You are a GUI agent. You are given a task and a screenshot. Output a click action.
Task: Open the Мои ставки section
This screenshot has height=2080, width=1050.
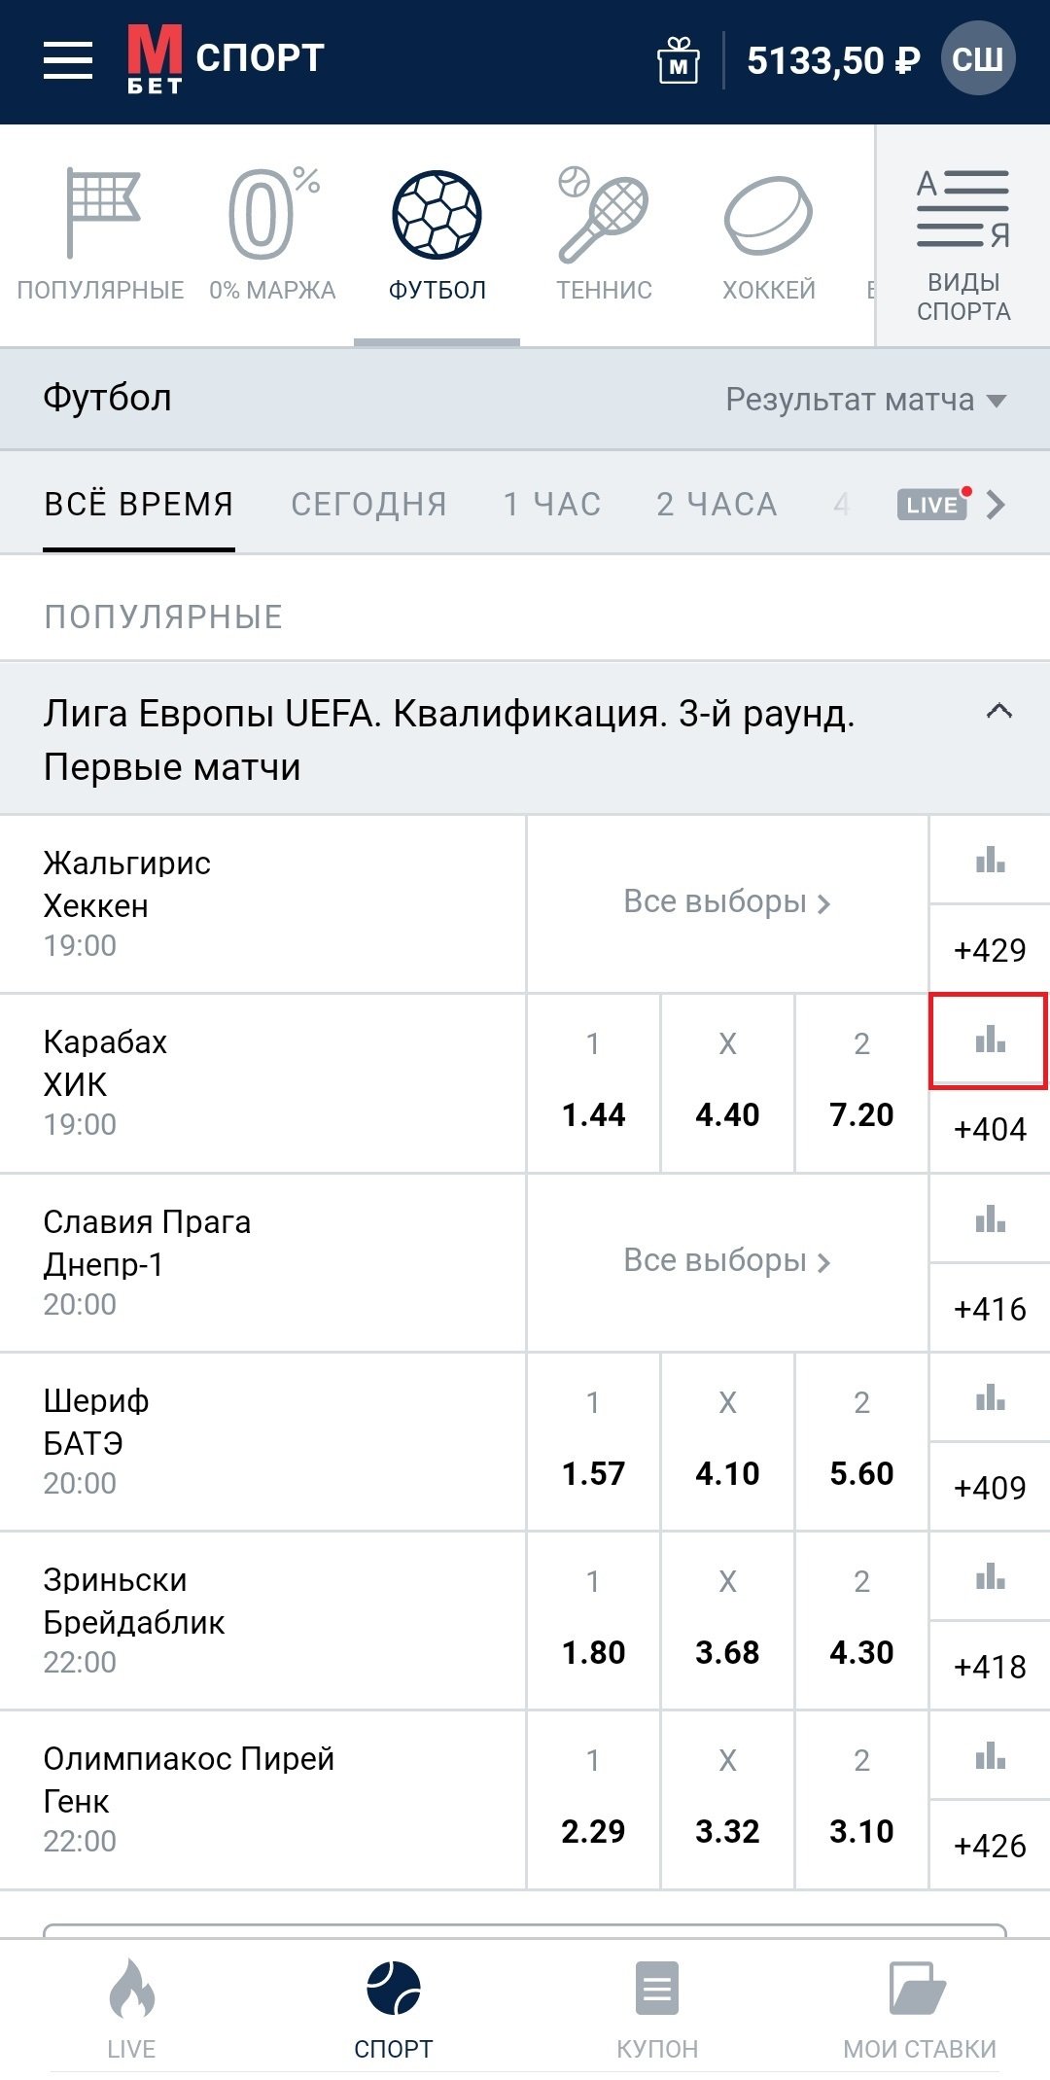920,2008
